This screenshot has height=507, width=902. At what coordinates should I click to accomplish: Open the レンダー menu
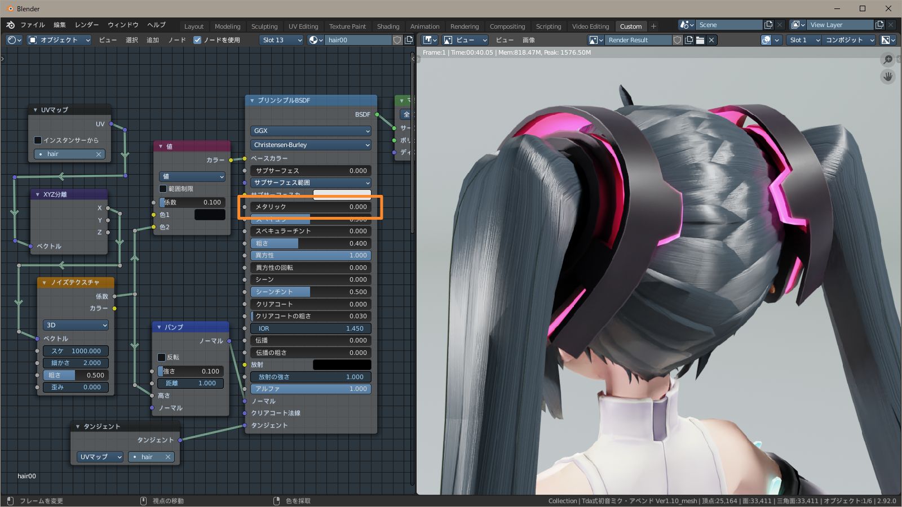[x=87, y=25]
